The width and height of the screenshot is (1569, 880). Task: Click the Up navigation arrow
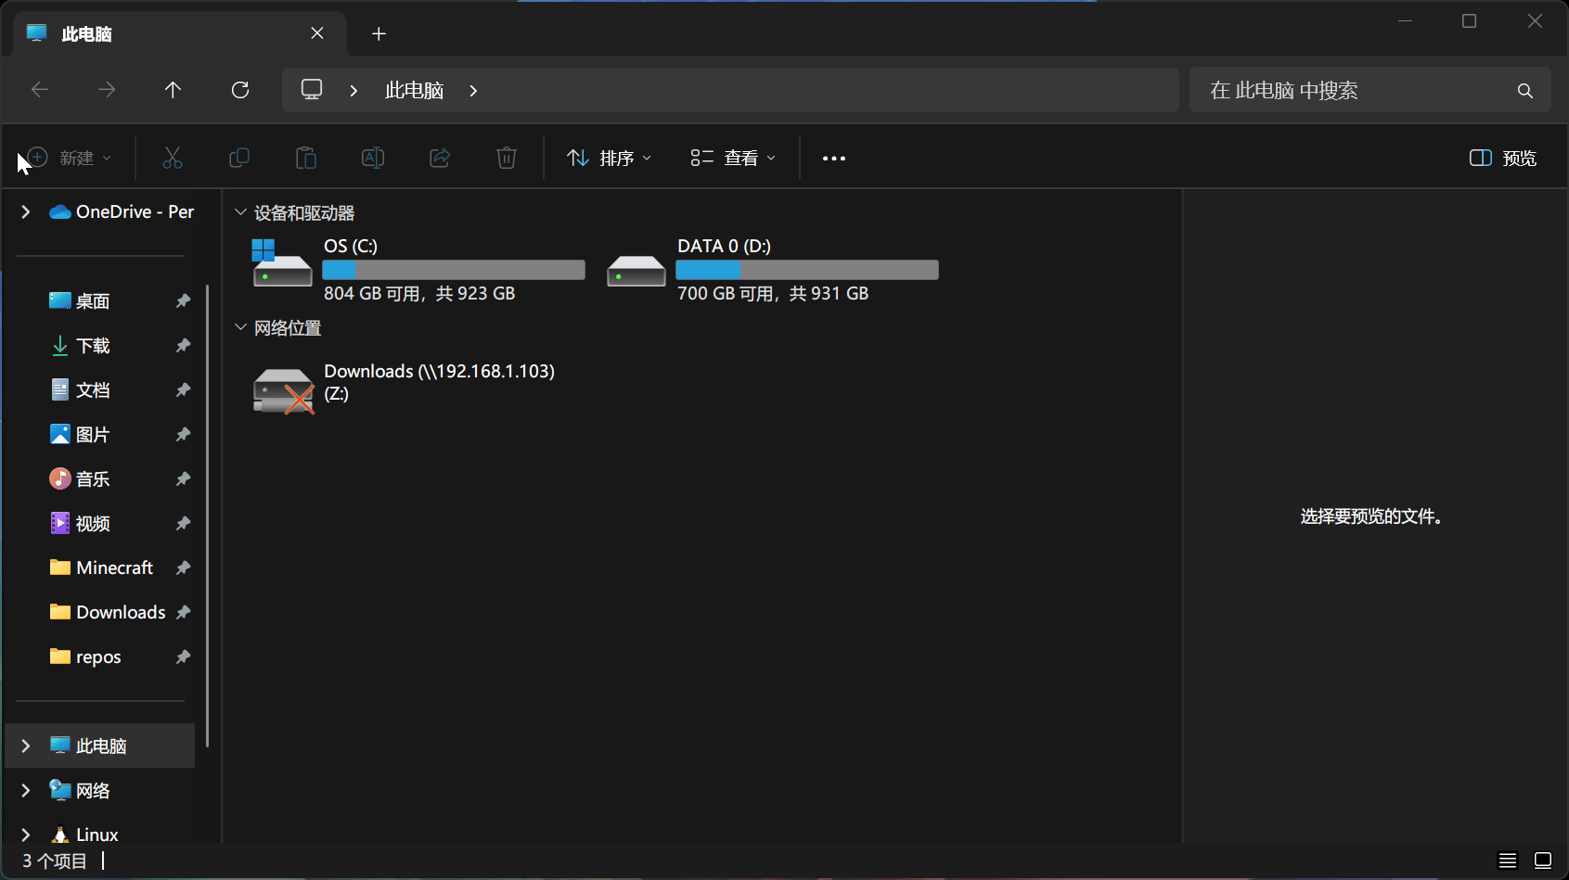(x=173, y=89)
